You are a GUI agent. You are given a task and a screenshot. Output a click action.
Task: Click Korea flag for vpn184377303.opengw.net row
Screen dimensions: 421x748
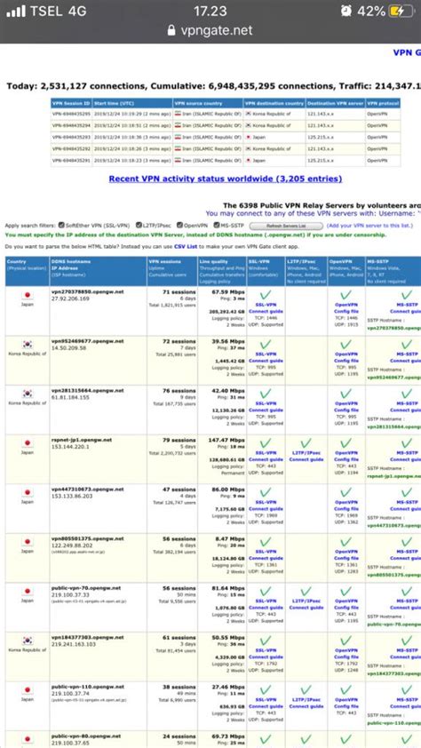pyautogui.click(x=28, y=641)
